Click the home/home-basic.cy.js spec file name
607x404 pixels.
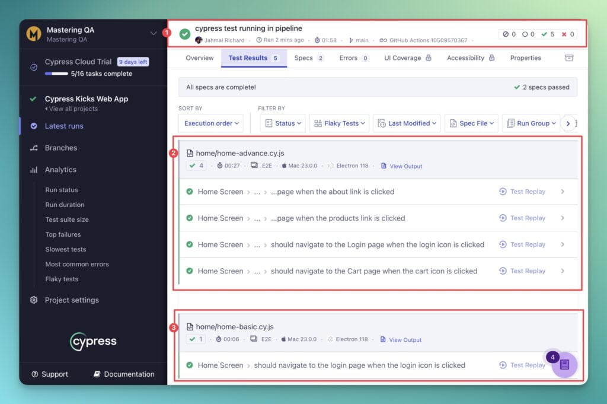235,327
